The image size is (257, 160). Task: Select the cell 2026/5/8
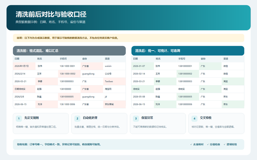(x=24, y=97)
